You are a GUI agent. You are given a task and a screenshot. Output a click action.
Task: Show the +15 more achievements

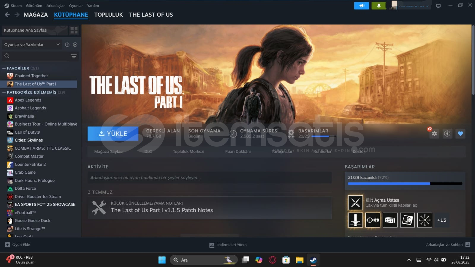coord(441,220)
